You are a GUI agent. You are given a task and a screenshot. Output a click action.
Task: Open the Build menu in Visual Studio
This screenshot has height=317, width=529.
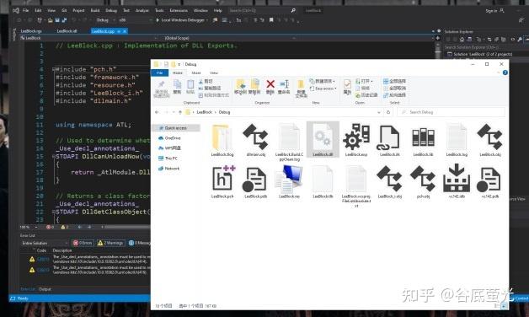pos(95,10)
